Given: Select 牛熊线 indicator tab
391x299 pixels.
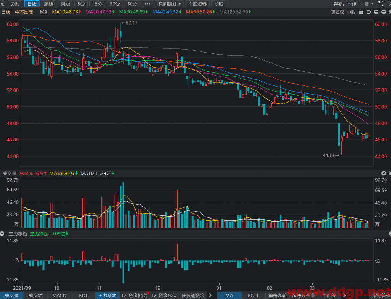Looking at the screenshot, I should (329, 296).
